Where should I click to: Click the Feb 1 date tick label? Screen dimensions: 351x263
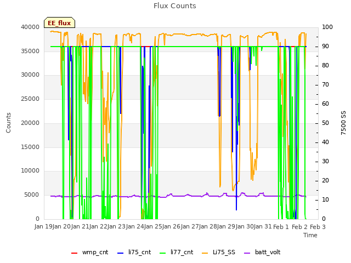coord(281,227)
